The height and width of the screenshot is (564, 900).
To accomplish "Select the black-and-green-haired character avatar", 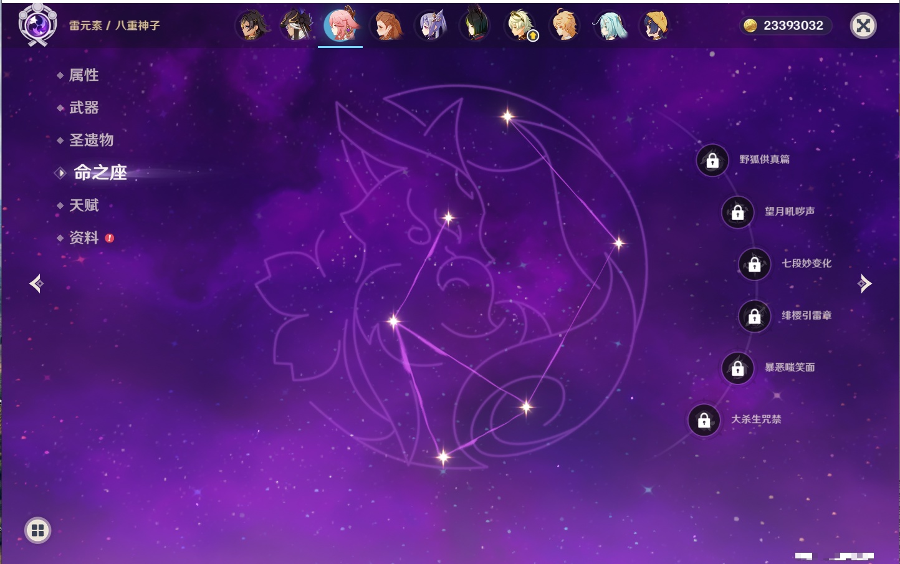I will tap(476, 26).
